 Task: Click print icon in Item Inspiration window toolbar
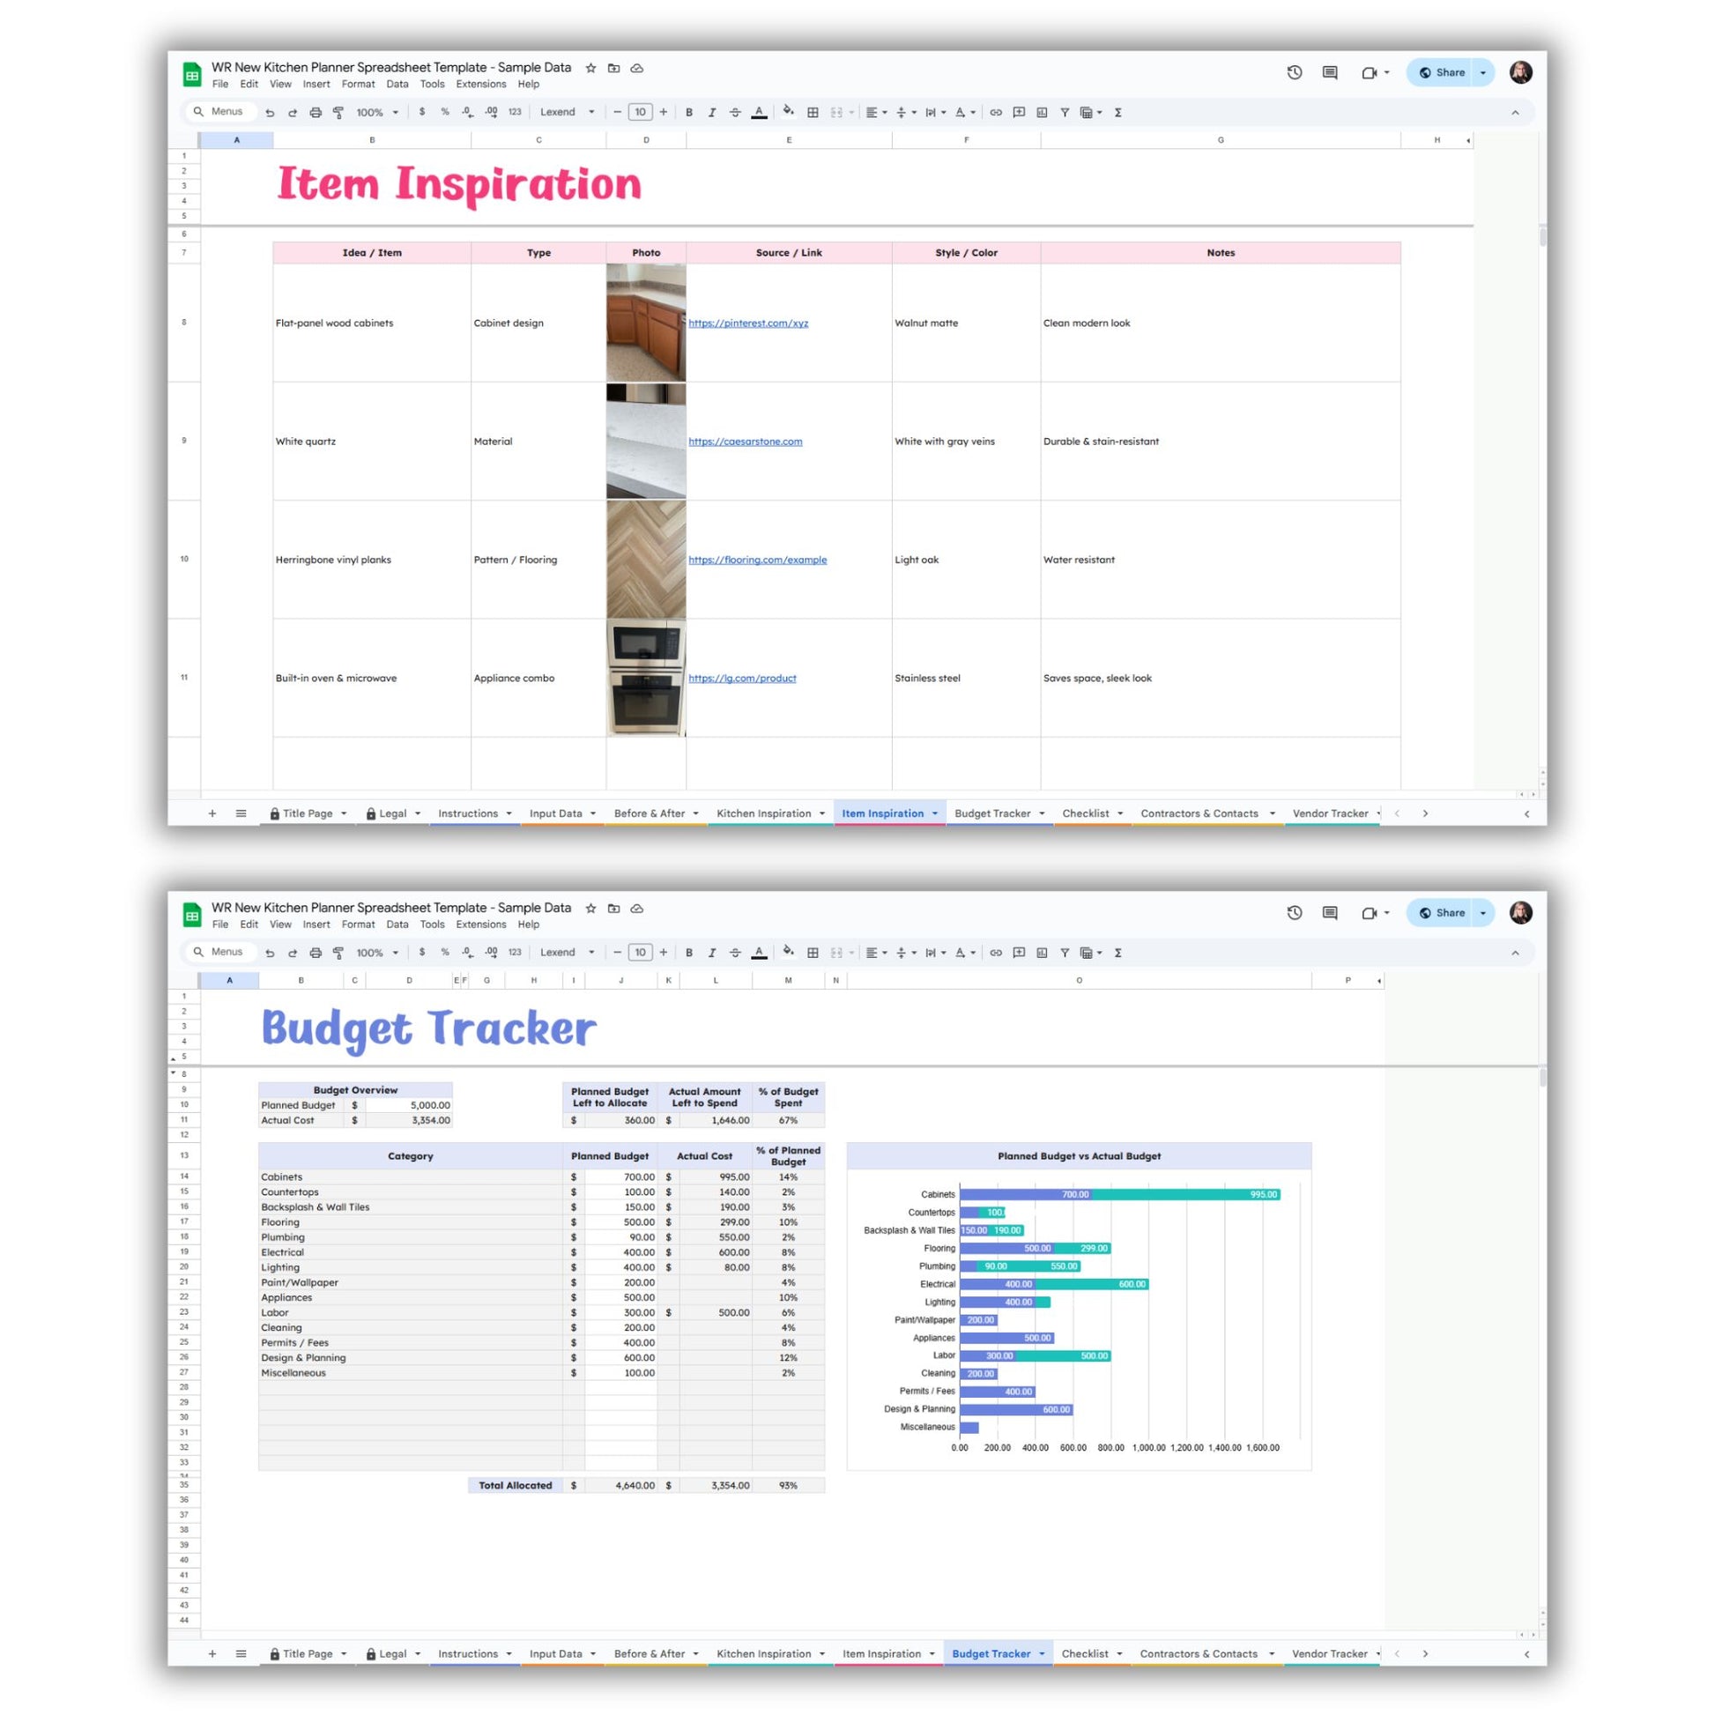pyautogui.click(x=316, y=113)
